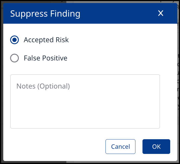Click the "False Positive" label text
The height and width of the screenshot is (164, 180).
click(x=45, y=58)
